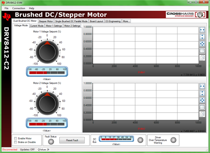This screenshot has height=153, width=210.
Task: Click inside the IFdbk1 plot area
Action: [145, 45]
